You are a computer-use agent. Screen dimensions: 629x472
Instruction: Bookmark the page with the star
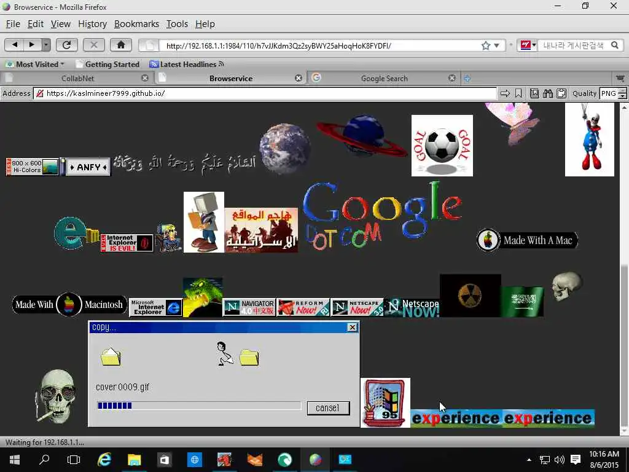click(x=486, y=45)
